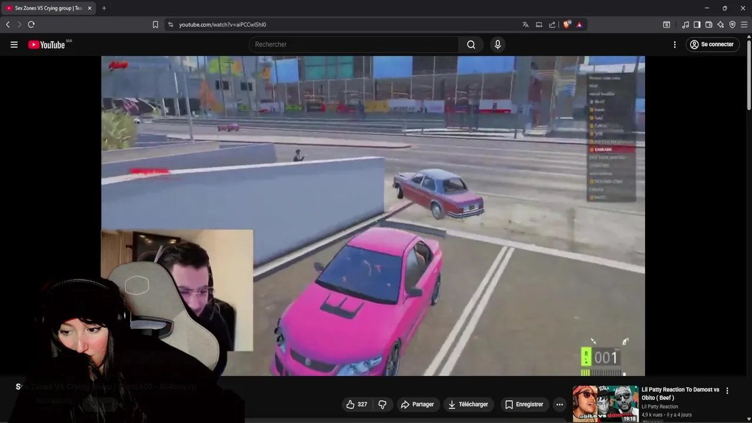752x423 pixels.
Task: Click the address bar URL
Action: tap(223, 25)
